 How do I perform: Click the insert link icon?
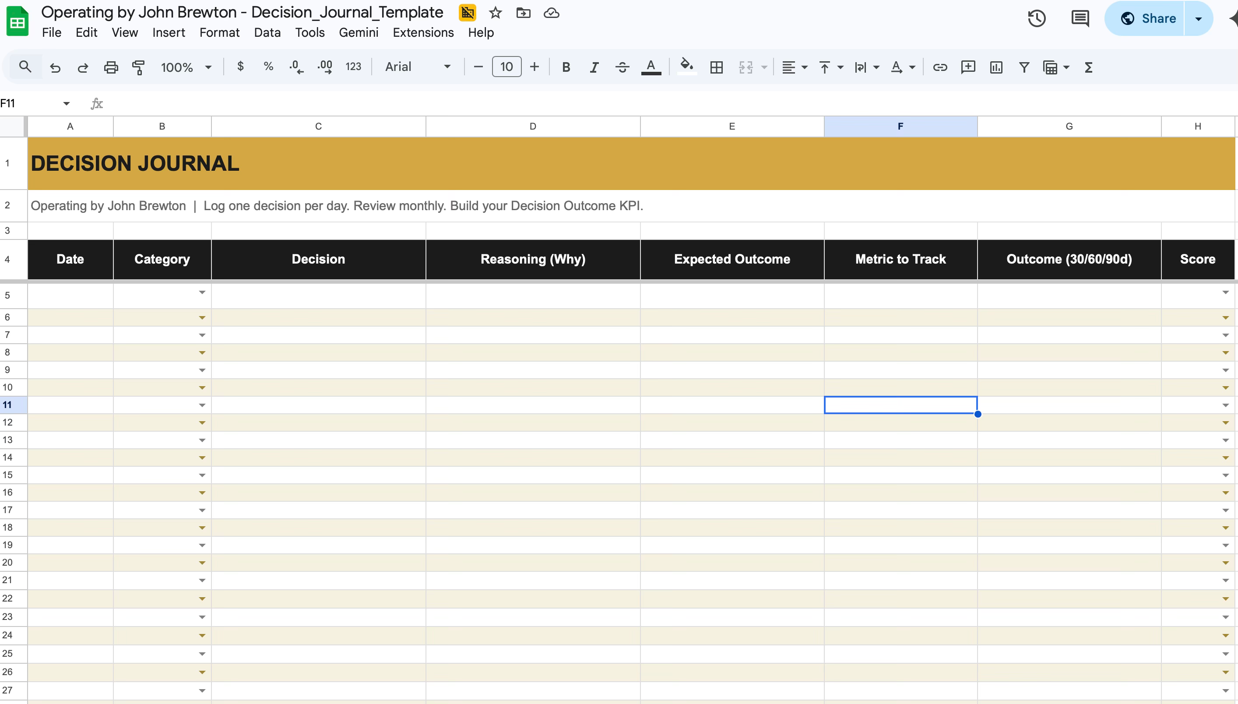[x=940, y=67]
